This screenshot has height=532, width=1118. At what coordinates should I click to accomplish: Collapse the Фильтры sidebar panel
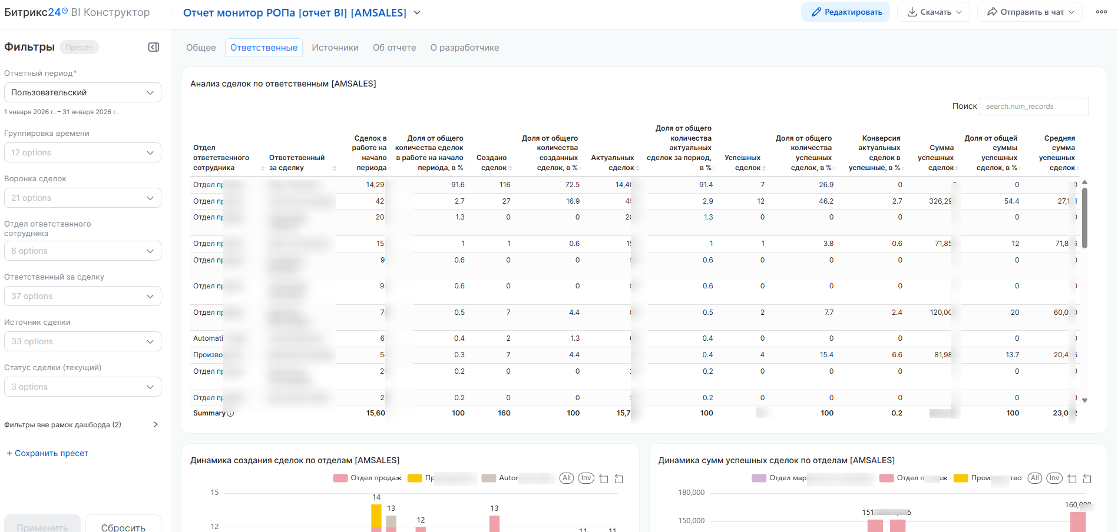click(154, 47)
